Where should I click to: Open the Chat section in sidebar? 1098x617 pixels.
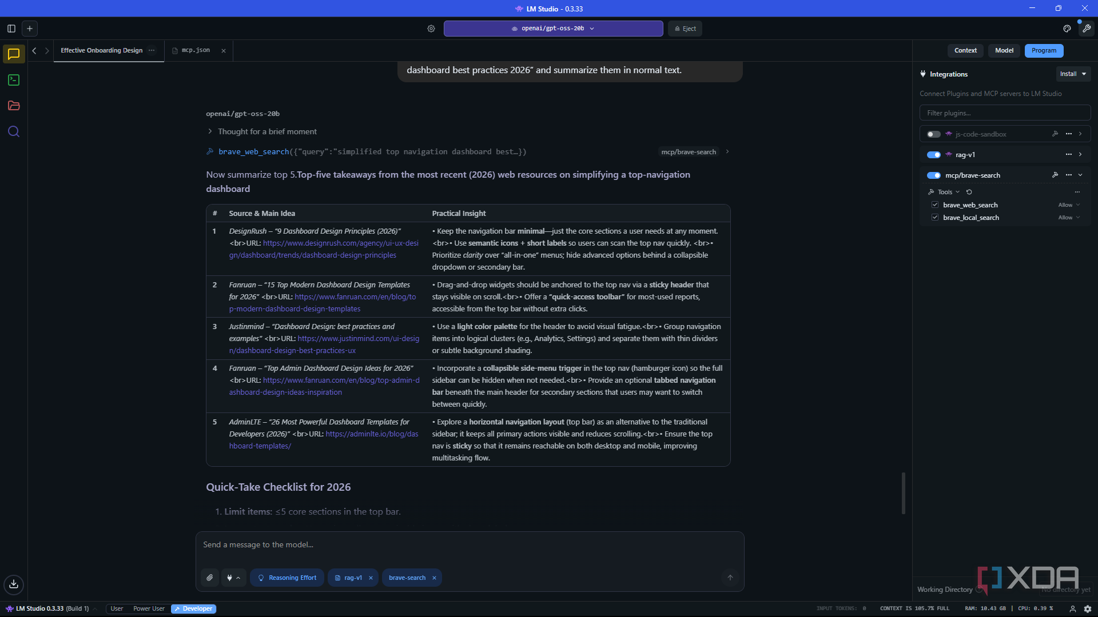(x=14, y=54)
